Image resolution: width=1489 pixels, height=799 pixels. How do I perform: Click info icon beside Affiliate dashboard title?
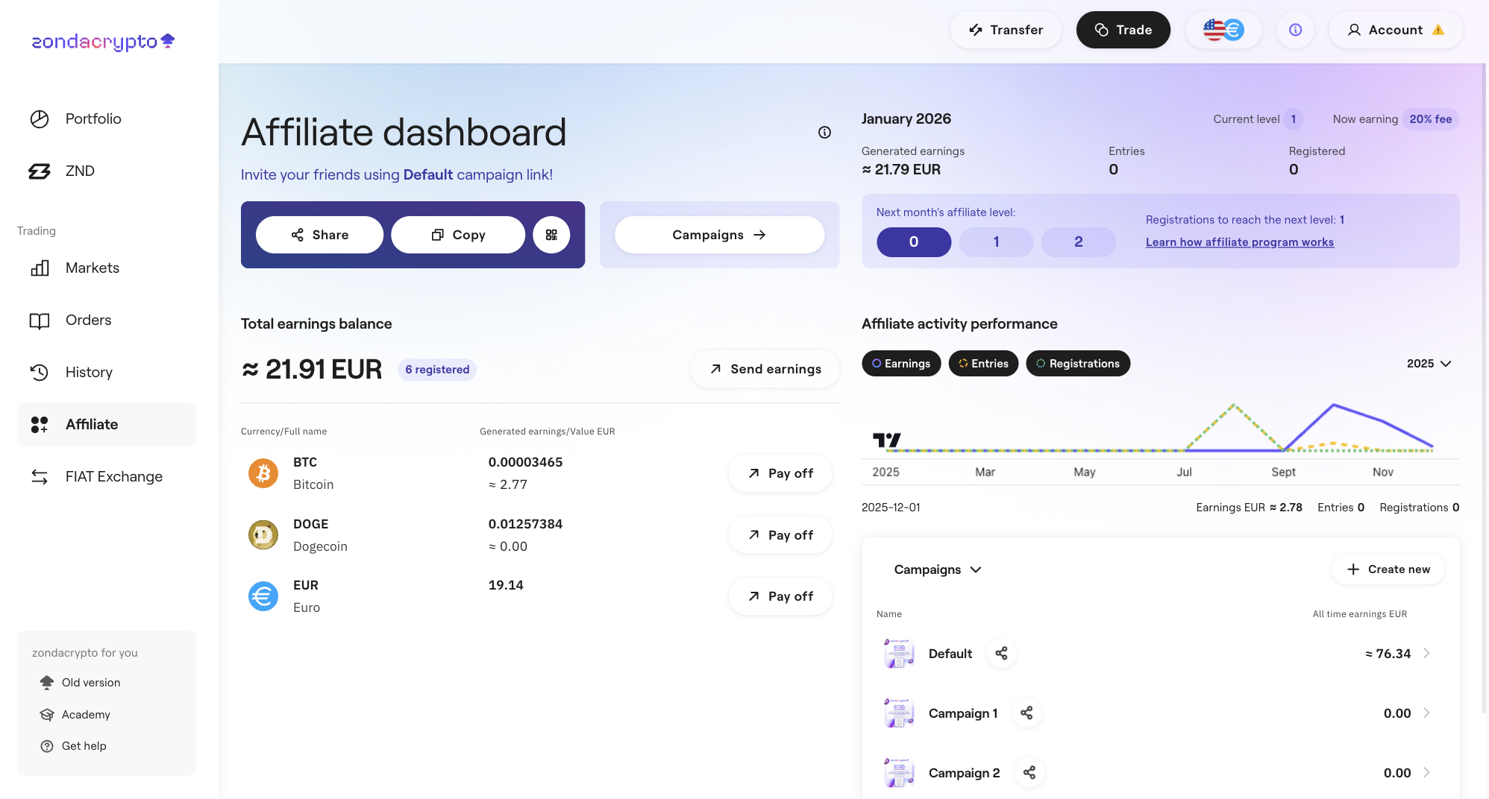coord(824,133)
